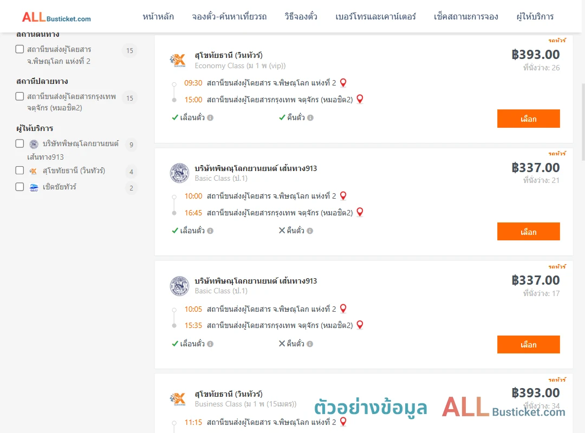Click รถทัวร์ tag on 10:00 trip card
Screen dimensions: 585x433
pyautogui.click(x=557, y=153)
